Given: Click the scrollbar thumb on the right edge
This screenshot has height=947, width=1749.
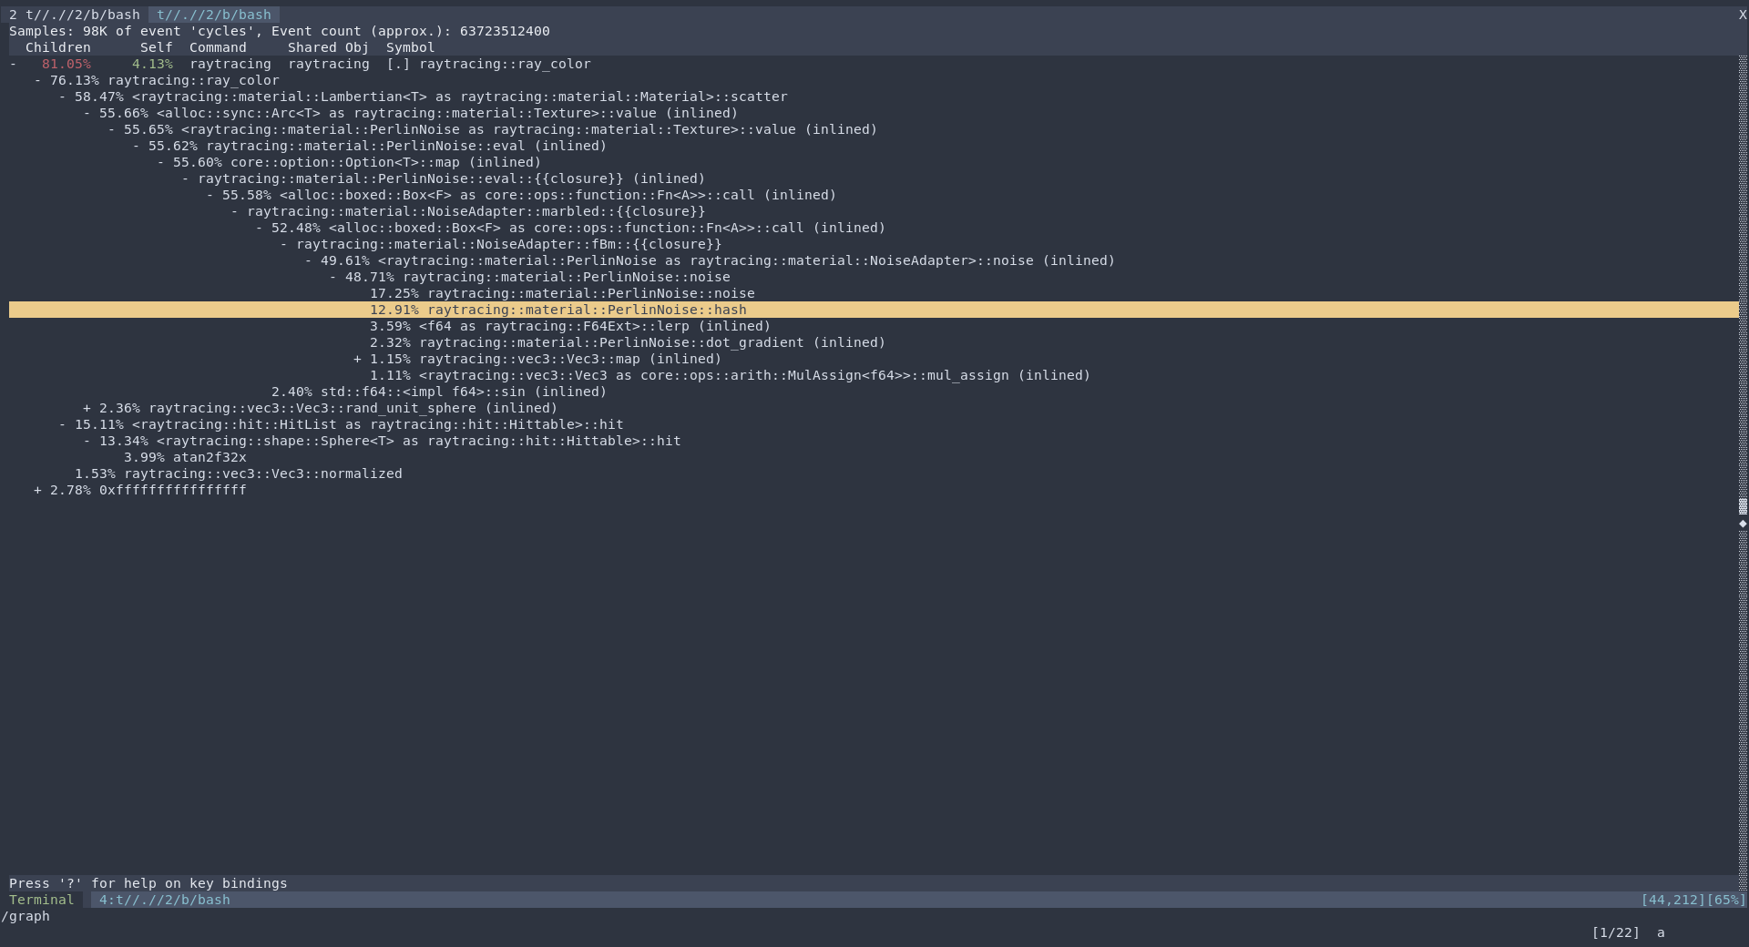Looking at the screenshot, I should 1743,507.
